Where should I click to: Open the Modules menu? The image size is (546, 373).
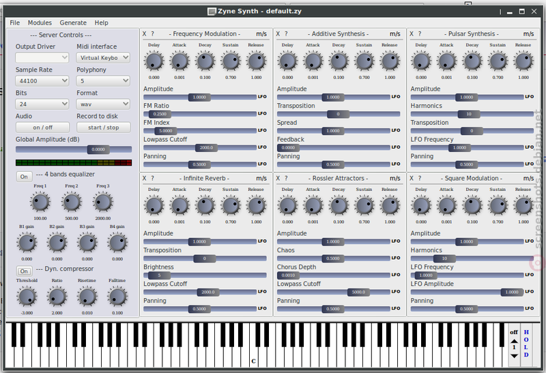pyautogui.click(x=40, y=23)
